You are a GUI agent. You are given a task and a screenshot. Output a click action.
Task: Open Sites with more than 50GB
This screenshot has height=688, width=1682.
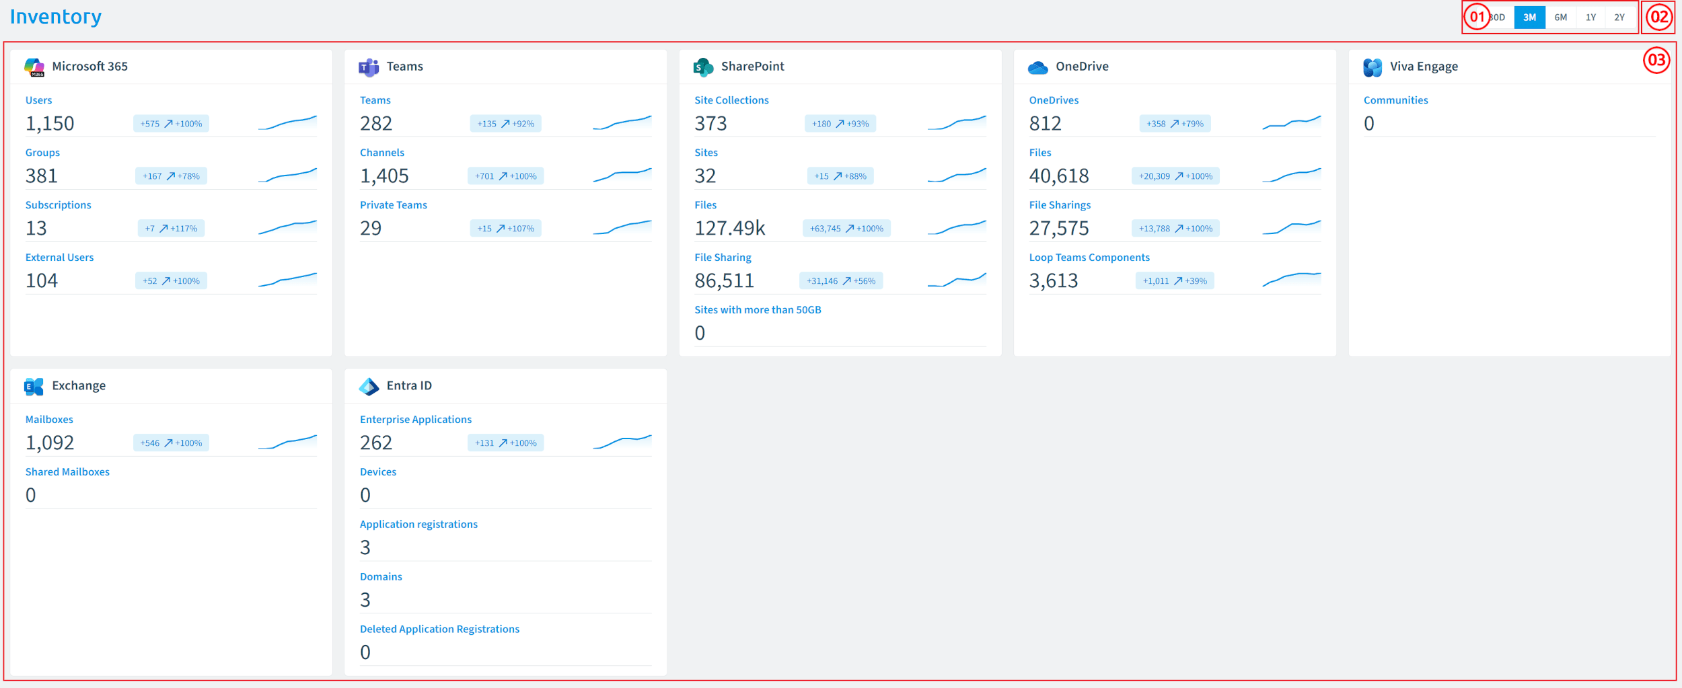(x=758, y=310)
